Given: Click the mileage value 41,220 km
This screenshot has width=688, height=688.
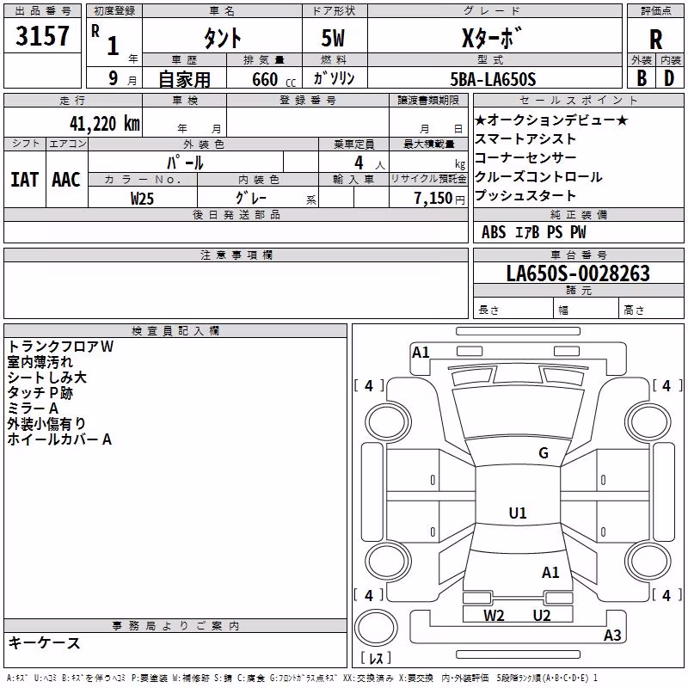Looking at the screenshot, I should 104,124.
